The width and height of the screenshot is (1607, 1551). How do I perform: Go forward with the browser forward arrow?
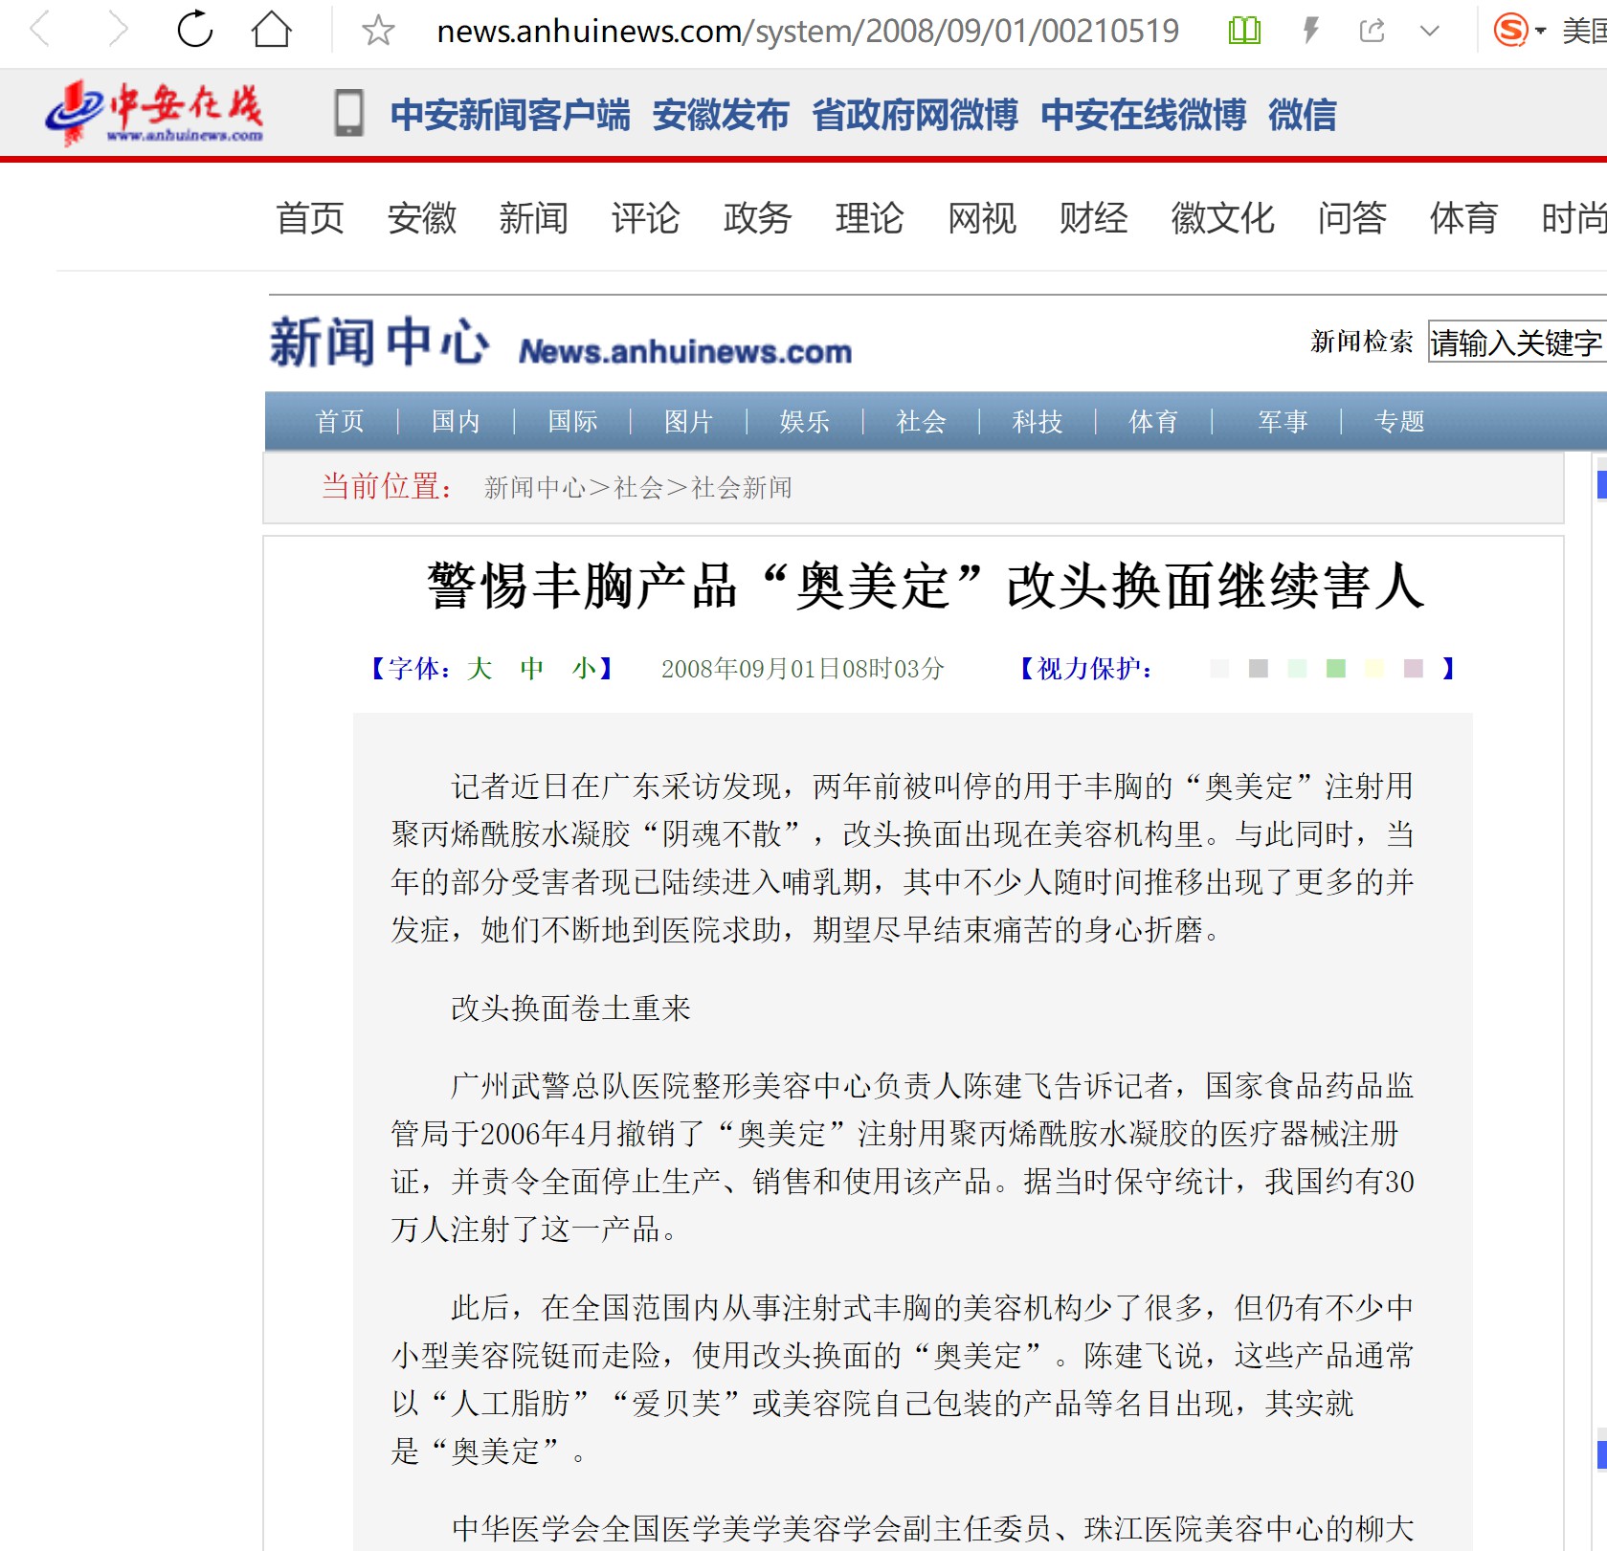pyautogui.click(x=118, y=30)
